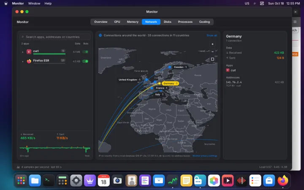Expand the curl connections row

(23, 52)
